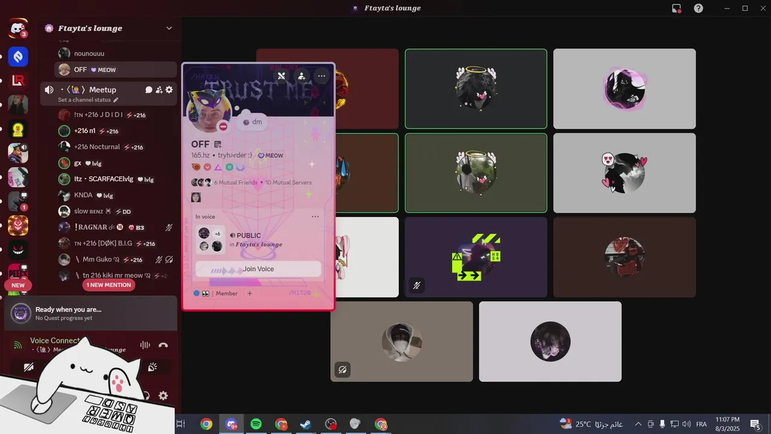
Task: Open Steam from taskbar
Action: pos(306,424)
